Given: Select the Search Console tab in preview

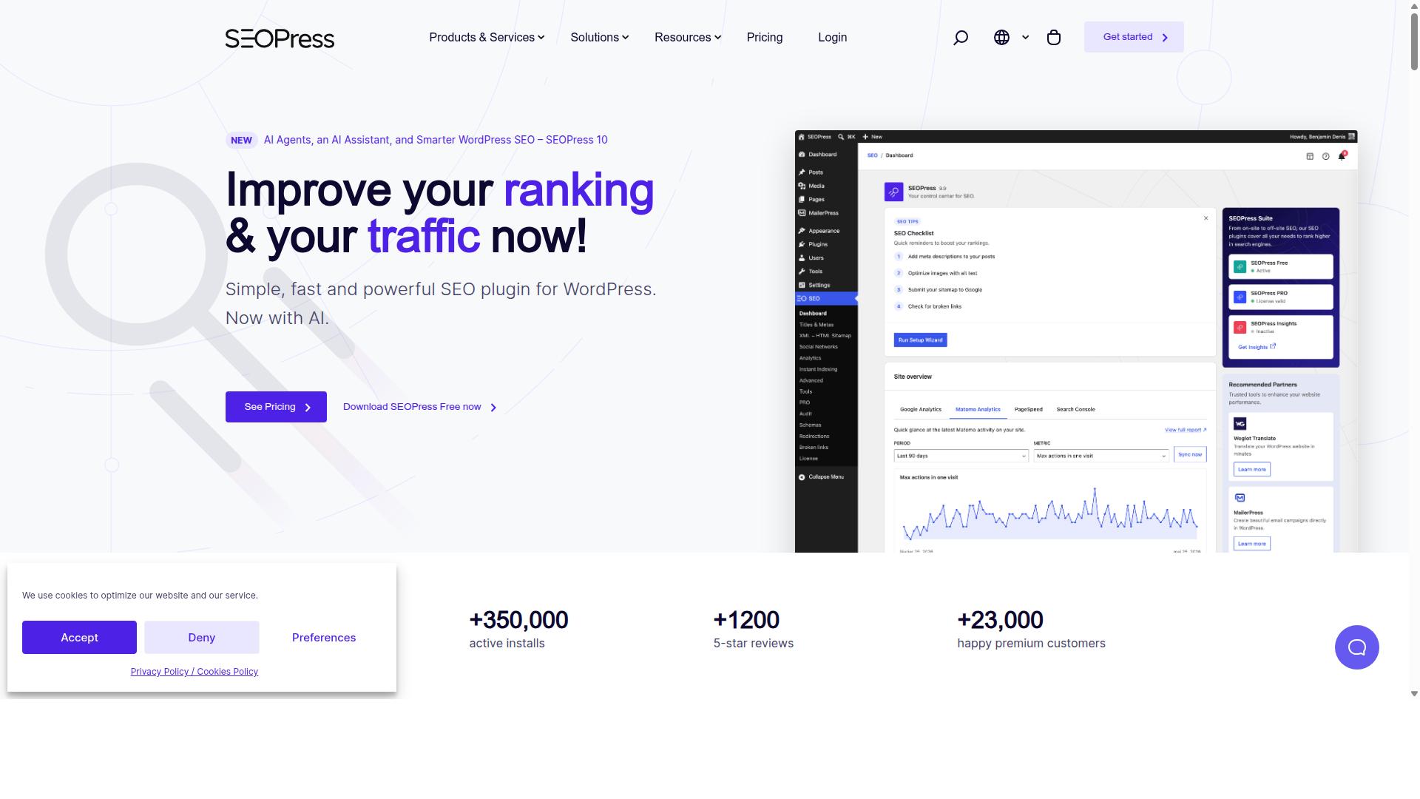Looking at the screenshot, I should pyautogui.click(x=1075, y=409).
